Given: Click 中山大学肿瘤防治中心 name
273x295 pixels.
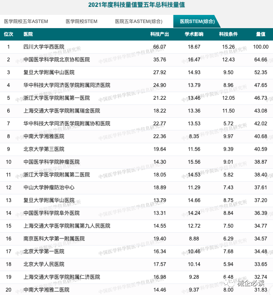Looking at the screenshot, I should (x=49, y=188).
